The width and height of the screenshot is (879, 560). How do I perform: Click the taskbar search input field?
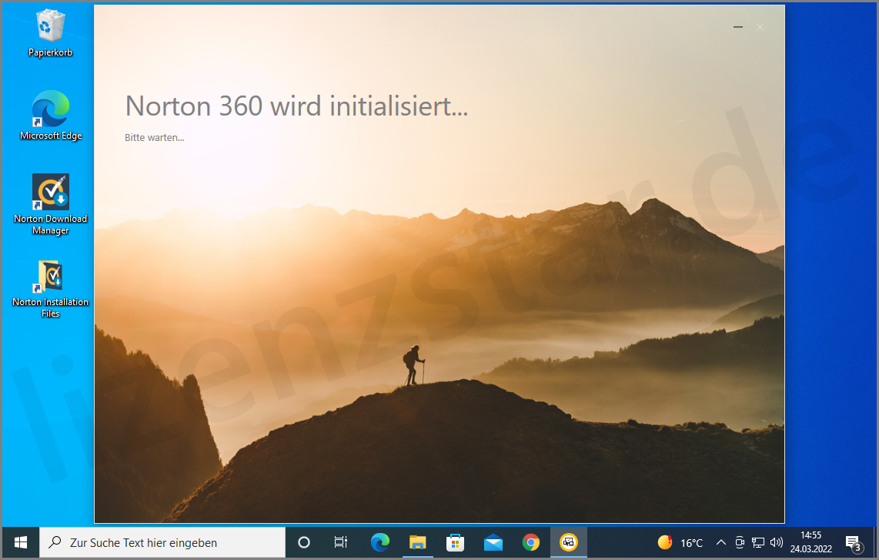tap(162, 542)
